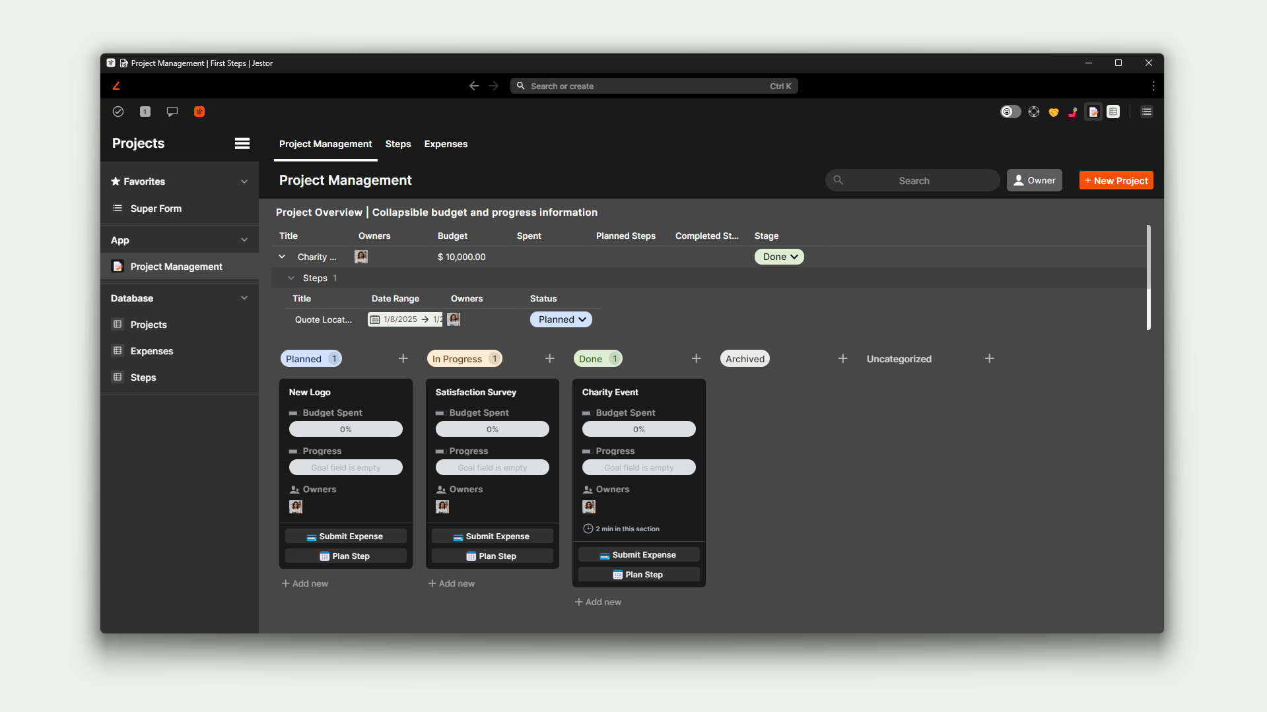
Task: Click Plan Step on Satisfaction Survey card
Action: click(x=493, y=556)
